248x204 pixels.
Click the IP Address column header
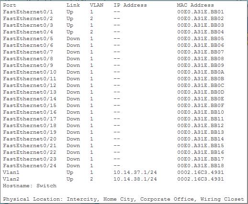[x=130, y=5]
